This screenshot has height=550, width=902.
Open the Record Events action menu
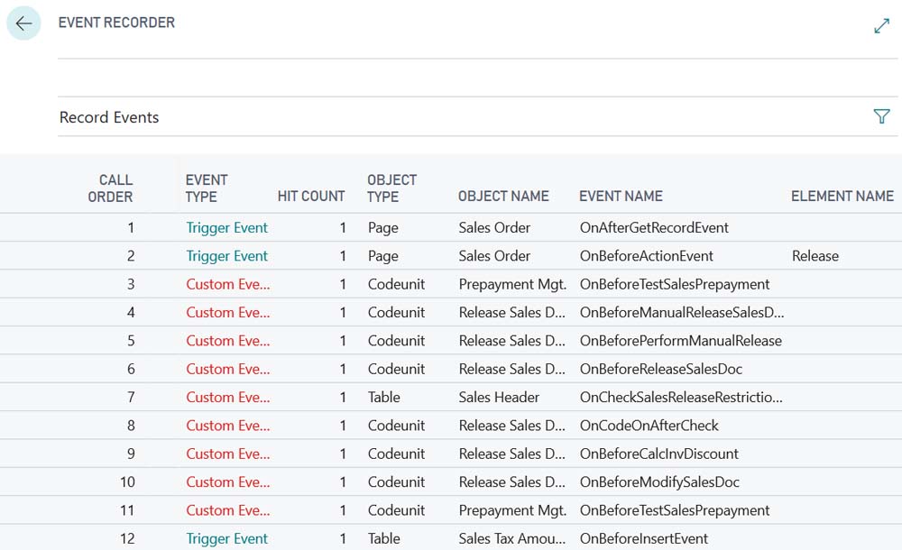point(109,117)
